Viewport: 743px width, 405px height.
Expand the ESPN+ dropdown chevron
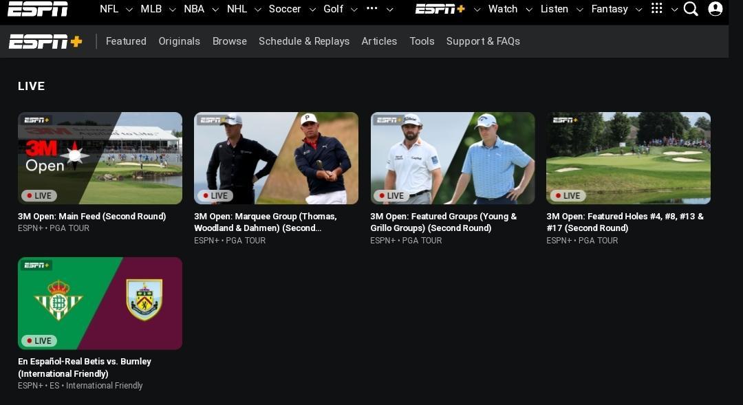477,10
